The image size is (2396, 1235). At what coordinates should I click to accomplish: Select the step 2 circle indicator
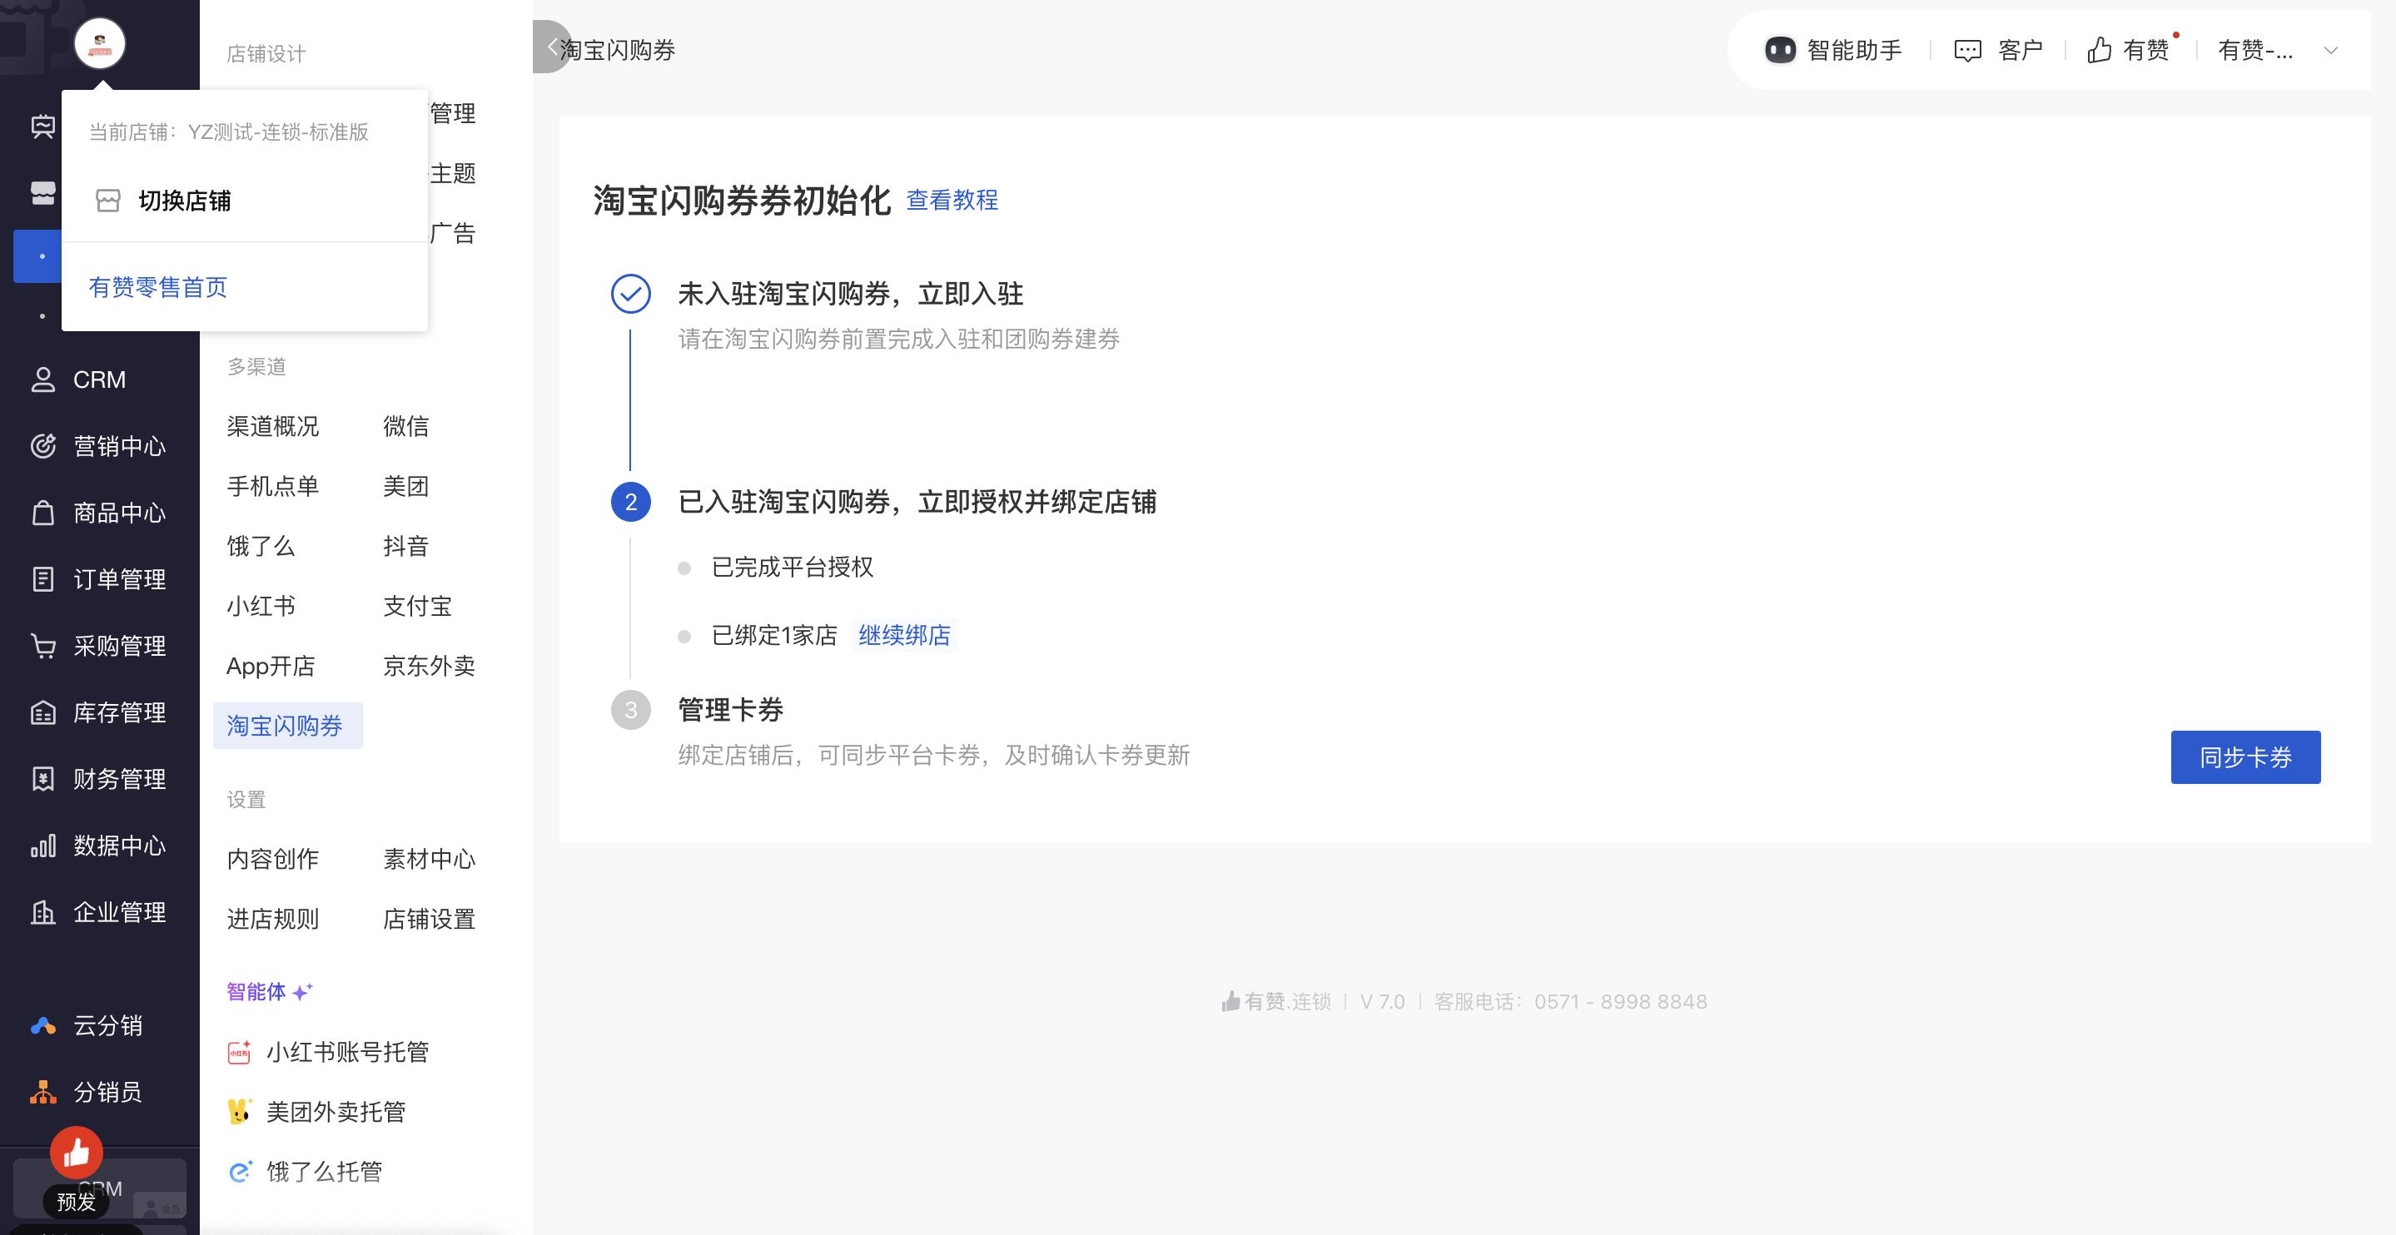[630, 502]
